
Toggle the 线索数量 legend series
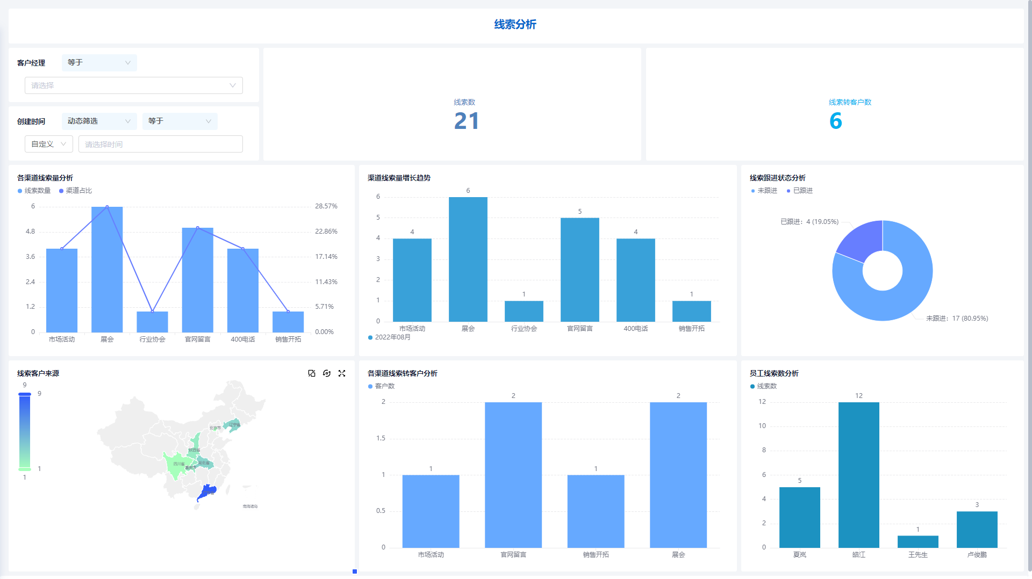[34, 191]
